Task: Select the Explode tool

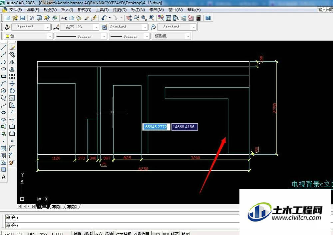Action: 12,163
